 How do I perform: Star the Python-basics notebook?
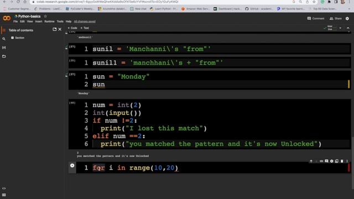click(x=45, y=16)
